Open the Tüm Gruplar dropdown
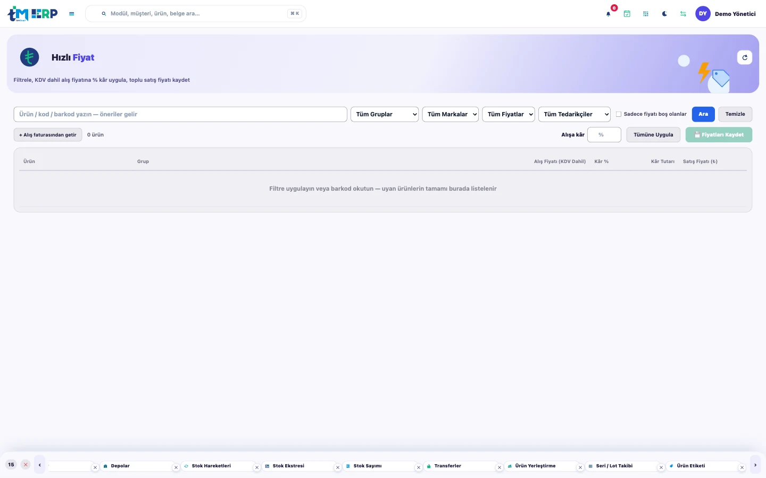766x478 pixels. point(385,114)
